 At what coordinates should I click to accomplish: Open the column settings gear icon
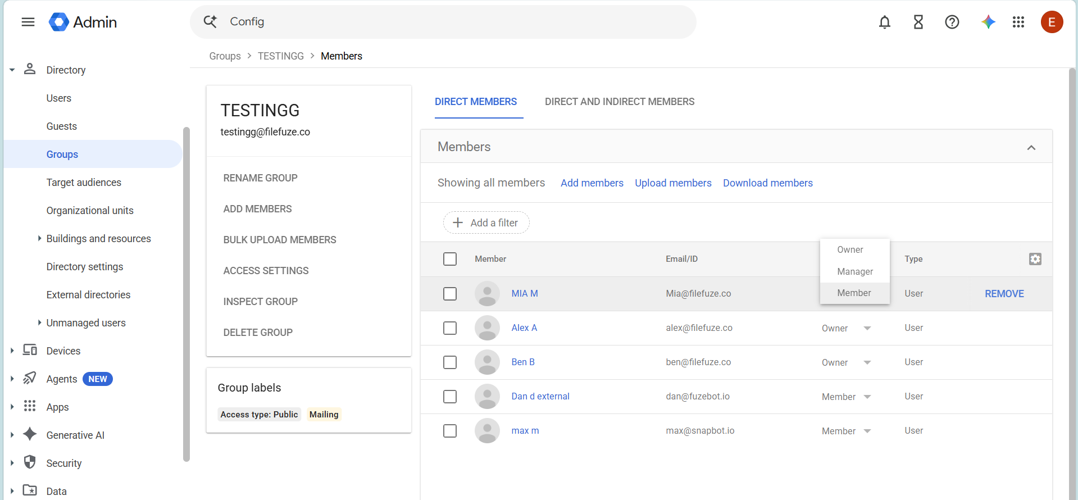click(1035, 259)
